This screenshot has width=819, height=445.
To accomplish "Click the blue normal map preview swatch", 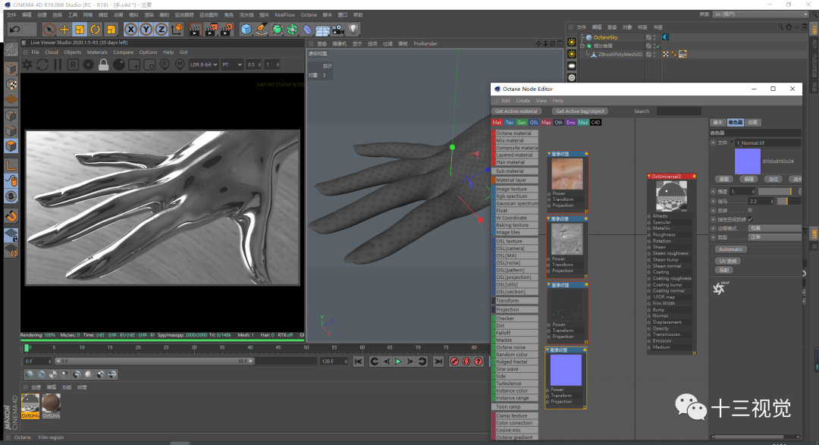I will (x=748, y=161).
